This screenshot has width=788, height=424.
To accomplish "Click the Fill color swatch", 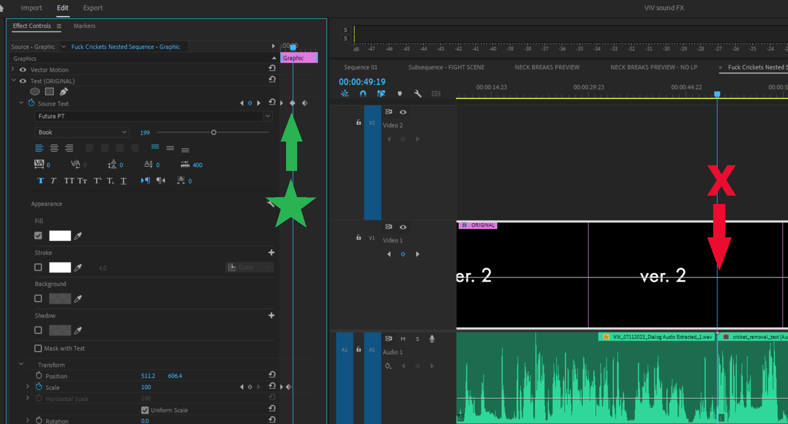I will tap(60, 235).
